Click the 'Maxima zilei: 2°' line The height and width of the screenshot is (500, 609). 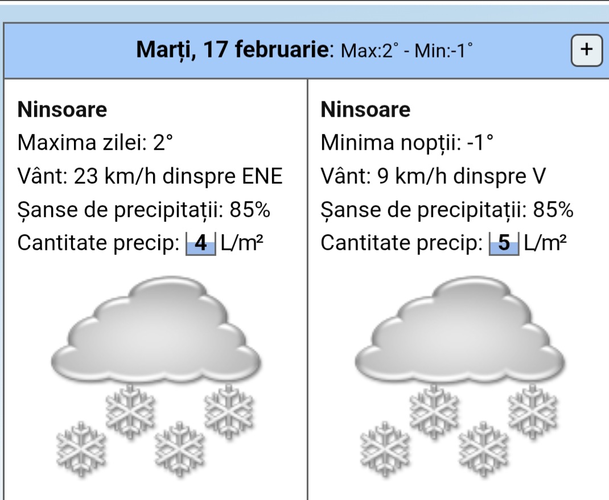(94, 143)
